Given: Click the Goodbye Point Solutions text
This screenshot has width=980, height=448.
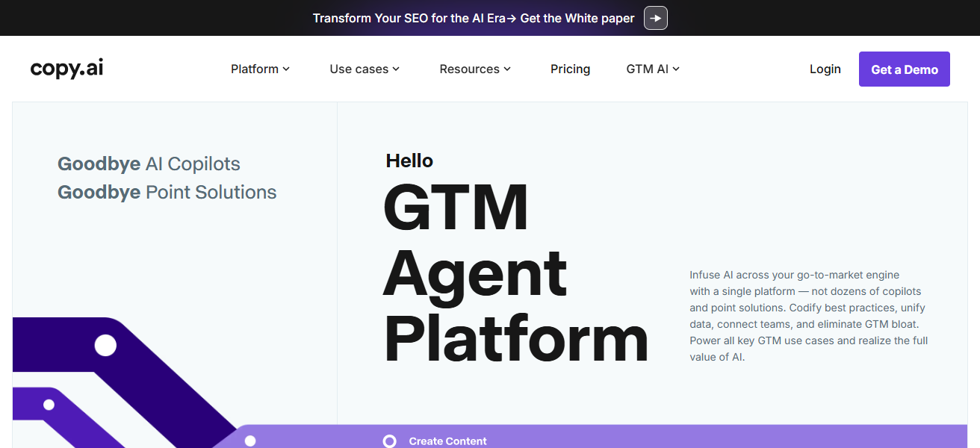Looking at the screenshot, I should click(167, 192).
